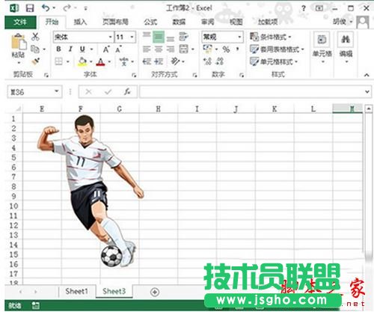Image resolution: width=374 pixels, height=312 pixels.
Task: Align text right
Action: (x=171, y=49)
